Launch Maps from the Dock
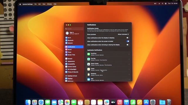188x105 pixels. [x=61, y=102]
